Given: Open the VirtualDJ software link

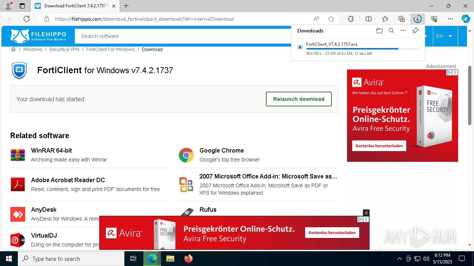Looking at the screenshot, I should (44, 235).
